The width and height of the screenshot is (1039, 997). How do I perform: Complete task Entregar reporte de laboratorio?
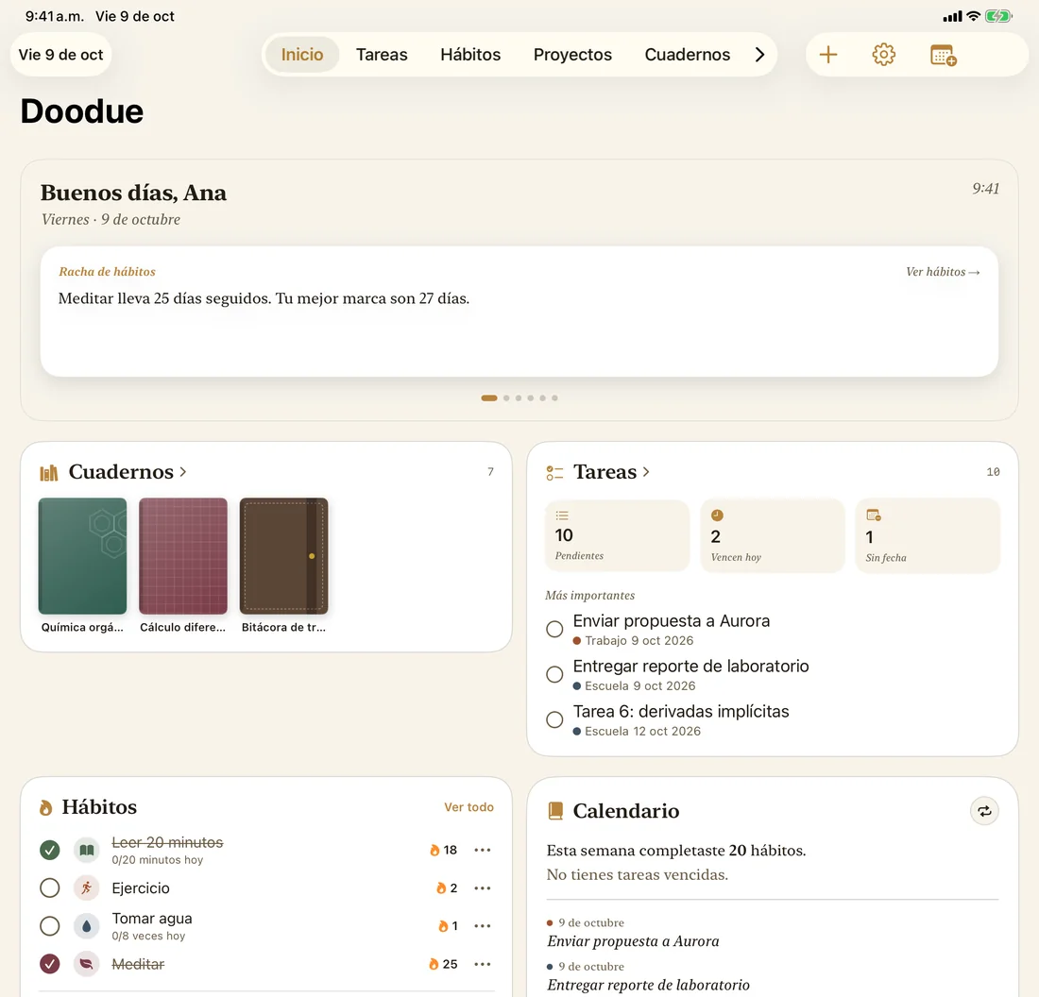pyautogui.click(x=554, y=674)
